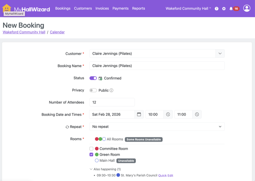The width and height of the screenshot is (255, 181).
Task: Click the St. Mary's Parish Council blue dot
Action: click(x=118, y=175)
